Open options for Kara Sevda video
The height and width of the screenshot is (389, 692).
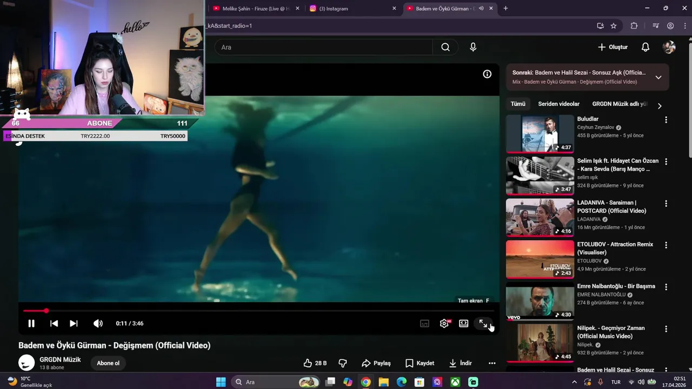[x=666, y=162]
